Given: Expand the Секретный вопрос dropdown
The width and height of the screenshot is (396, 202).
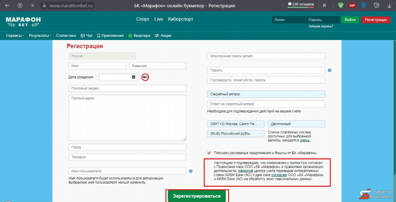Looking at the screenshot, I should click(x=266, y=94).
